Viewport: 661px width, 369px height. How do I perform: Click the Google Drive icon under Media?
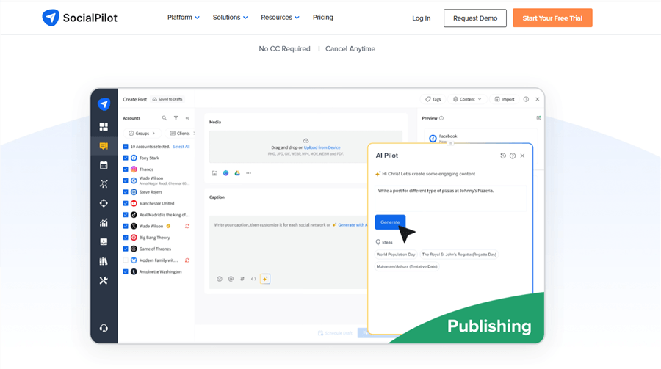click(x=237, y=173)
